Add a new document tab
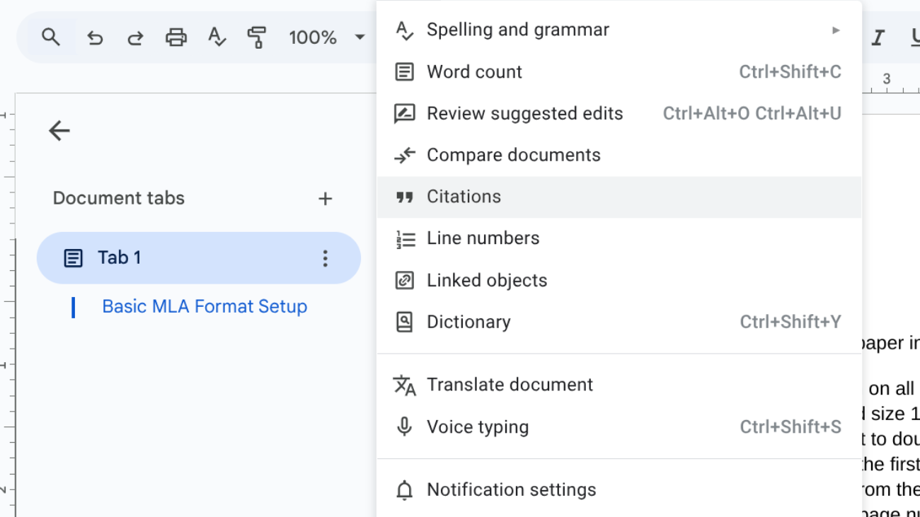 [325, 198]
